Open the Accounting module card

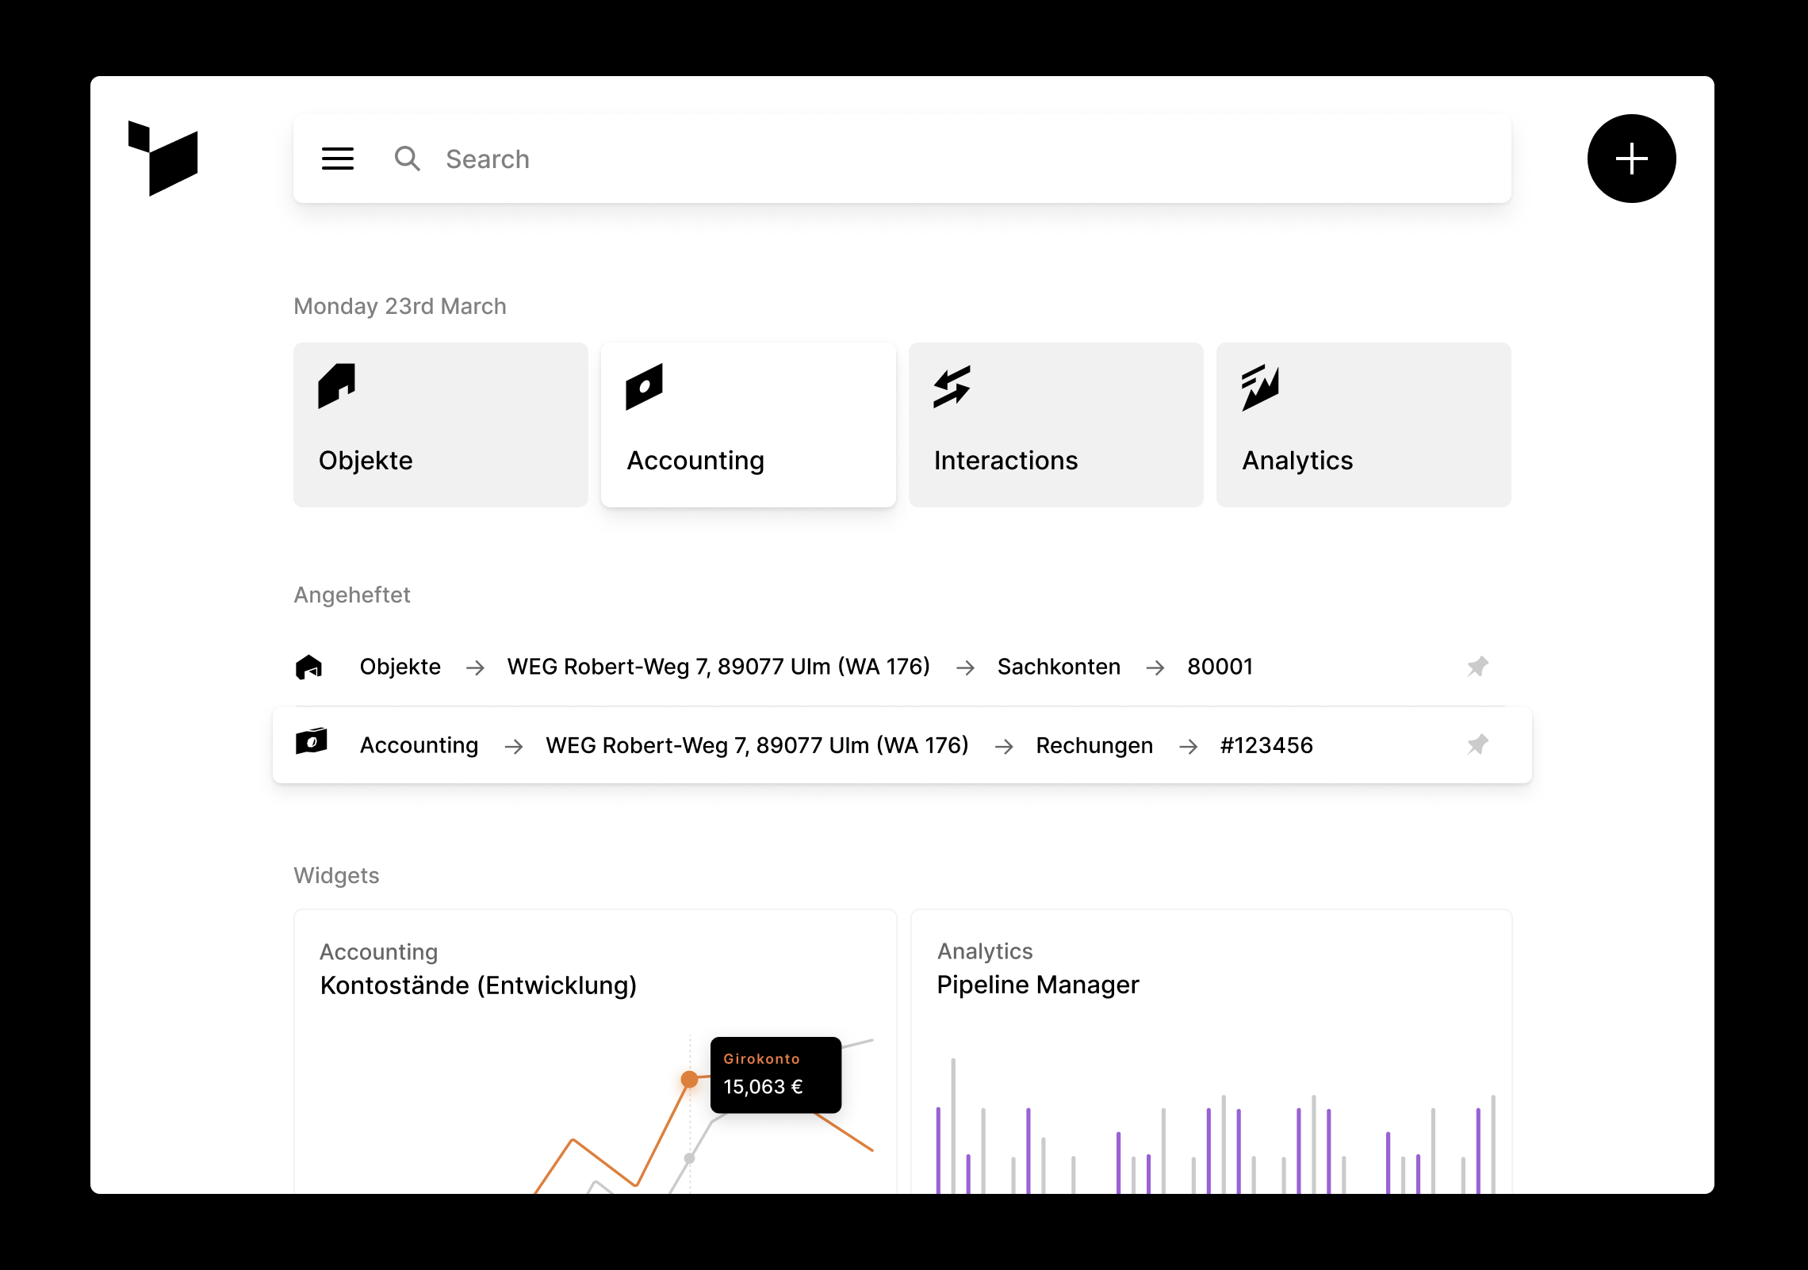coord(749,425)
